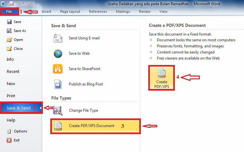Click the Change File Type floppy-pencil icon
The image size is (244, 152).
[x=58, y=111]
